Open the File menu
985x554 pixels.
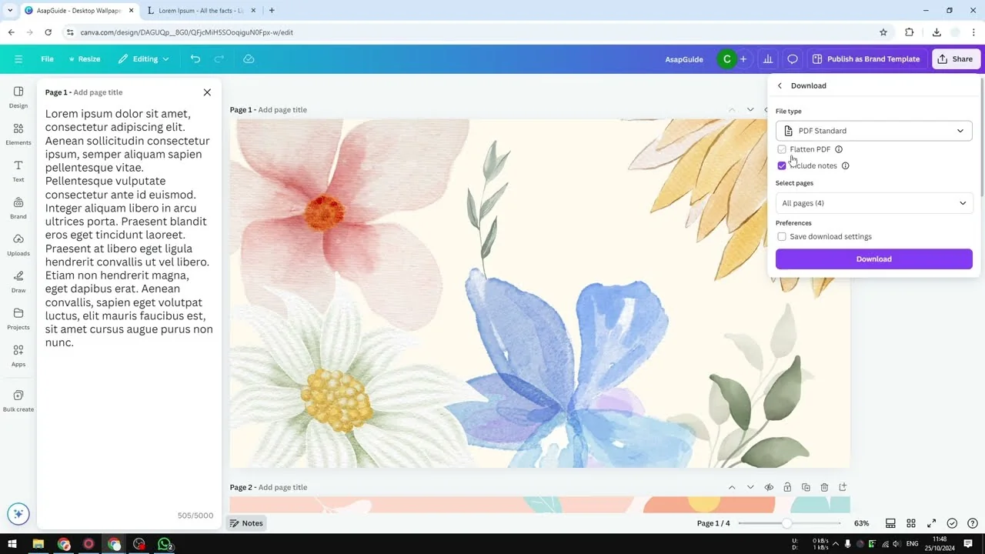pyautogui.click(x=47, y=59)
